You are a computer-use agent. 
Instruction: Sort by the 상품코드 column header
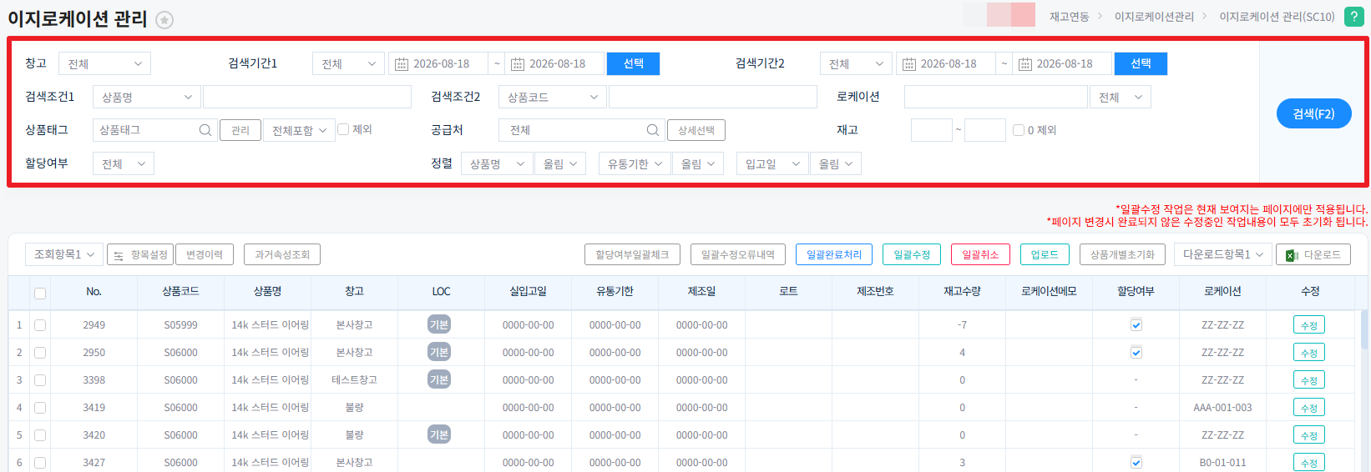tap(180, 291)
